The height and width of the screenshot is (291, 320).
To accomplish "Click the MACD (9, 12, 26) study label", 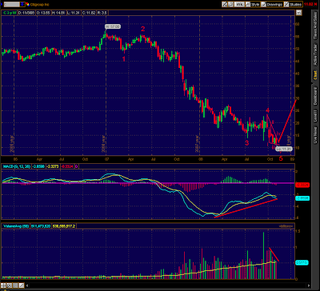I will click(x=16, y=166).
